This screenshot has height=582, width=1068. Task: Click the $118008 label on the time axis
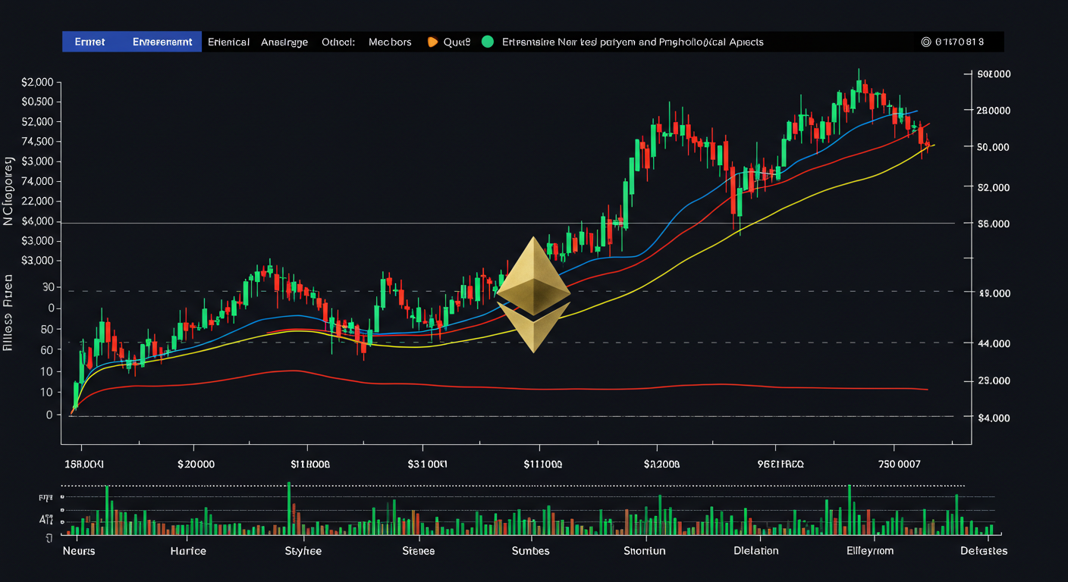tap(310, 464)
